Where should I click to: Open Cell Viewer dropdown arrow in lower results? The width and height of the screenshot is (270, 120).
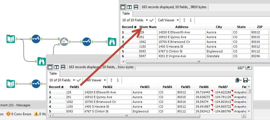(x=105, y=80)
